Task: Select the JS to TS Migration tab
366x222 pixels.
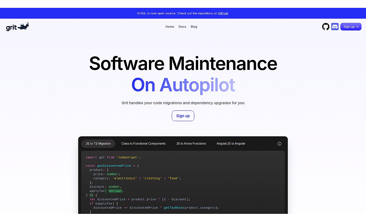Action: [98, 144]
